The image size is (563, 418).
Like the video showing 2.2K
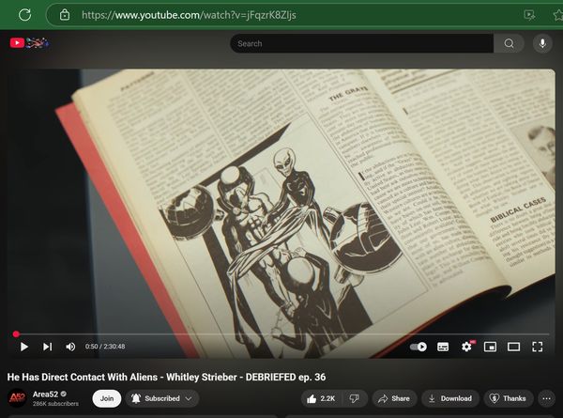pos(321,398)
